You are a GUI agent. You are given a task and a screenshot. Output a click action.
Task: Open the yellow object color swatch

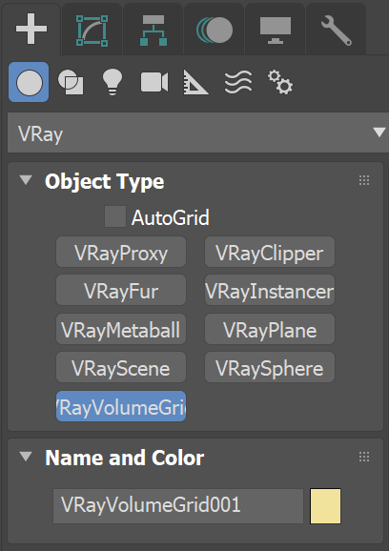[x=325, y=505]
